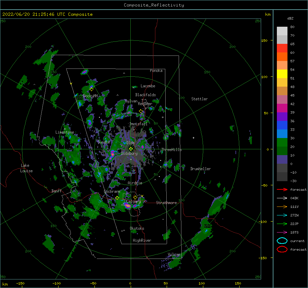
Task: Click the HighRiver label
Action: (x=142, y=240)
